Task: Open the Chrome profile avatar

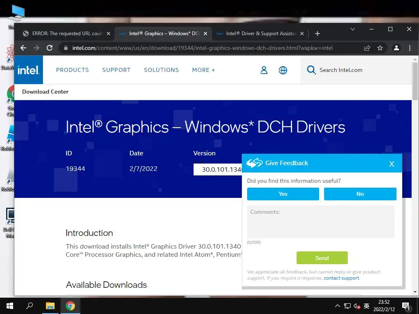Action: point(396,48)
